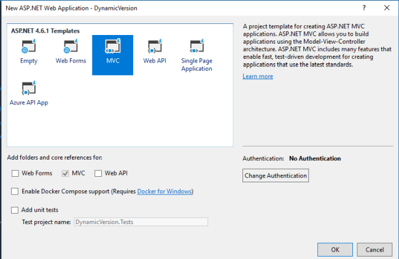
Task: Close the New ASP.NET Web Application dialog
Action: 387,8
